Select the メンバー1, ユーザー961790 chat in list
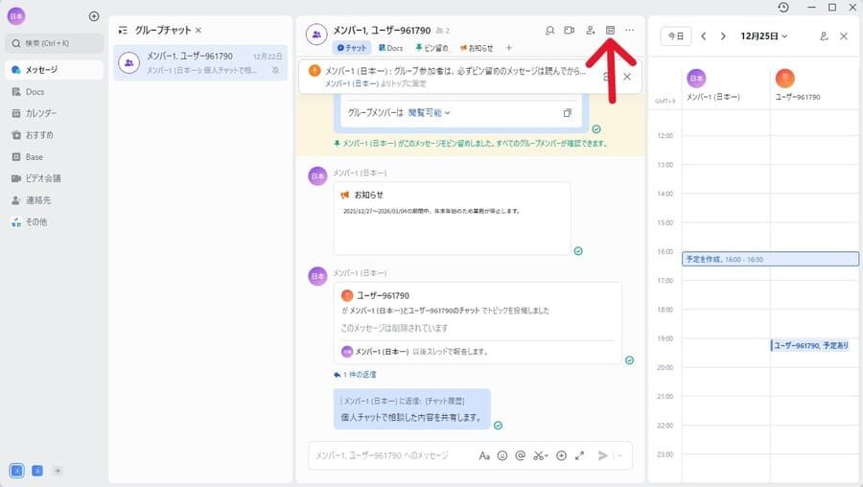 (x=200, y=62)
